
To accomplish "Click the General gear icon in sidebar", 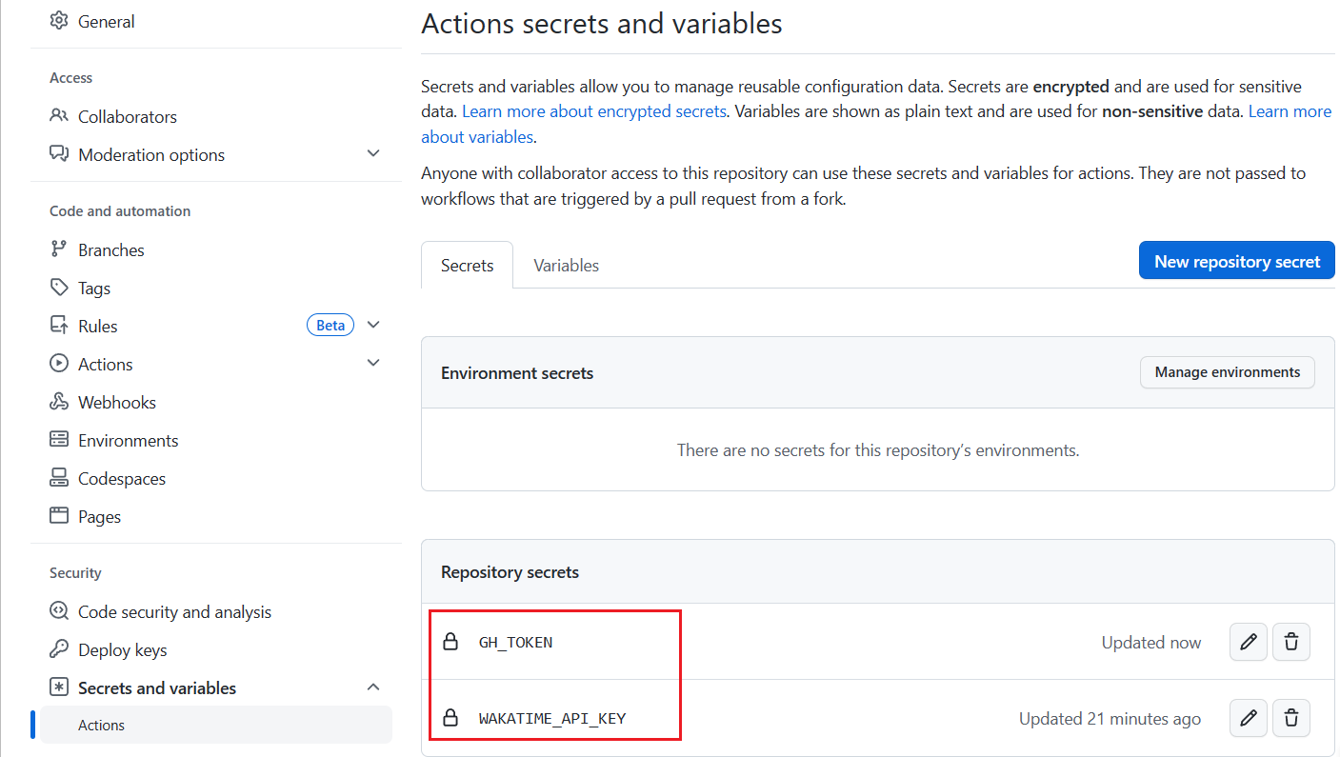I will click(x=59, y=21).
